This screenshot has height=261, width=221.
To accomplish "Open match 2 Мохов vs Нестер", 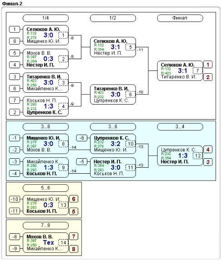I will [45, 59].
